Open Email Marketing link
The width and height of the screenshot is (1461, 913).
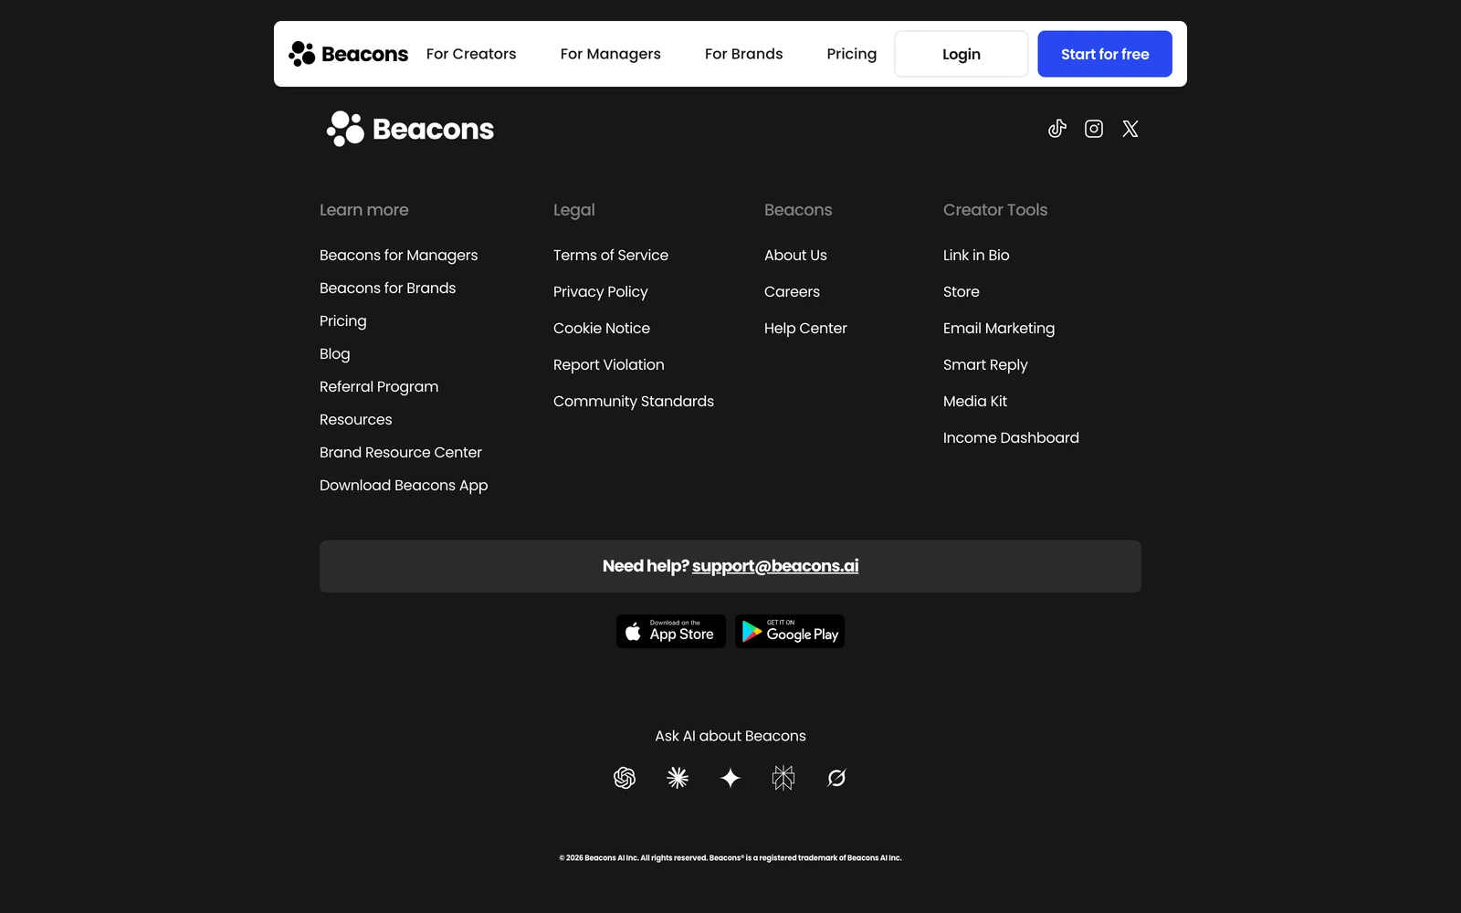pyautogui.click(x=999, y=328)
